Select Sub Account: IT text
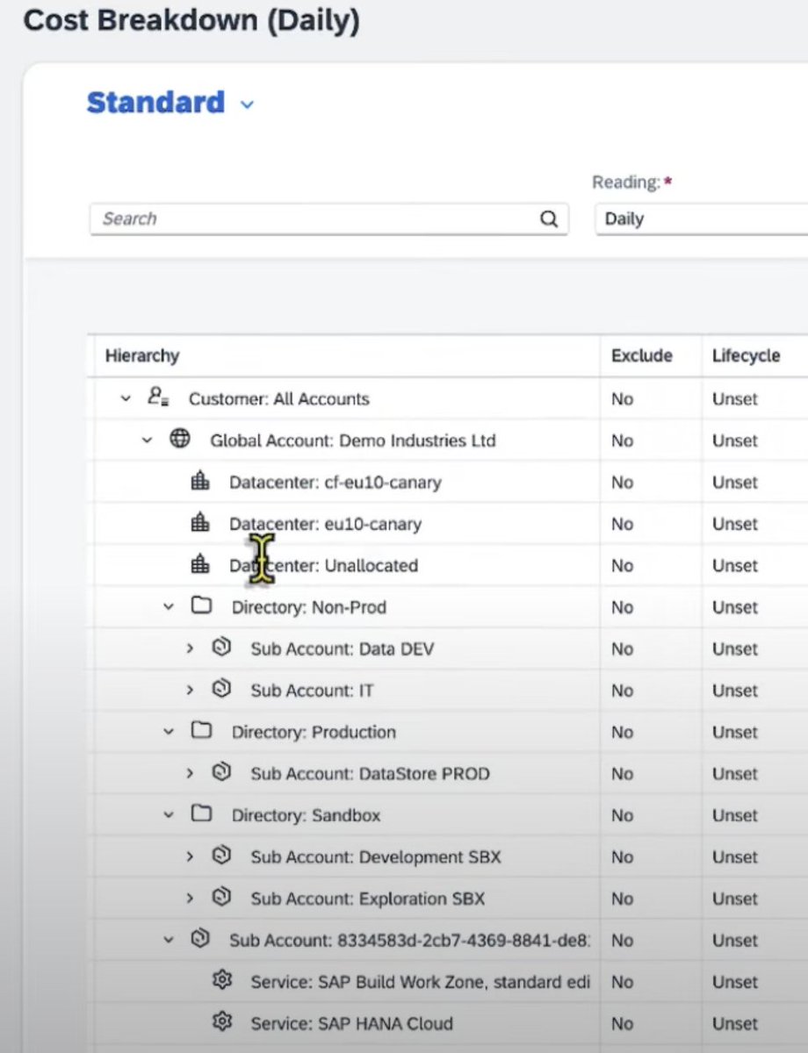Screen dimensions: 808x1053 tap(312, 691)
